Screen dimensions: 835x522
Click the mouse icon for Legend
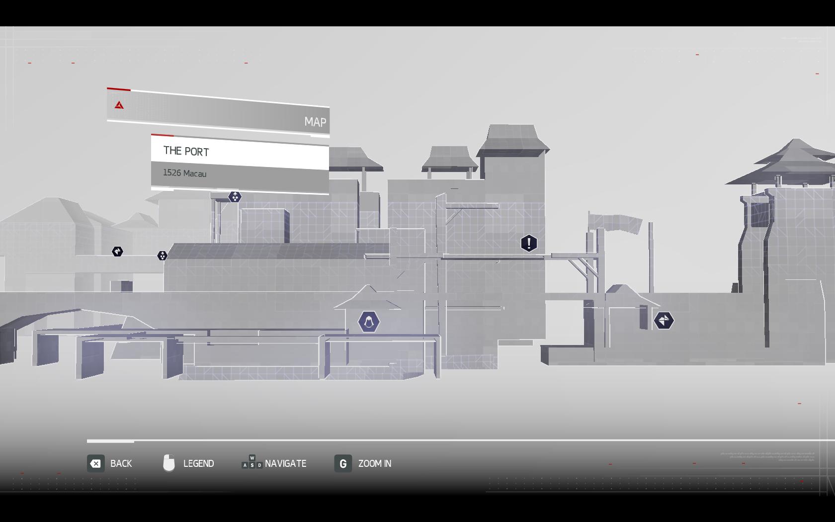tap(169, 463)
